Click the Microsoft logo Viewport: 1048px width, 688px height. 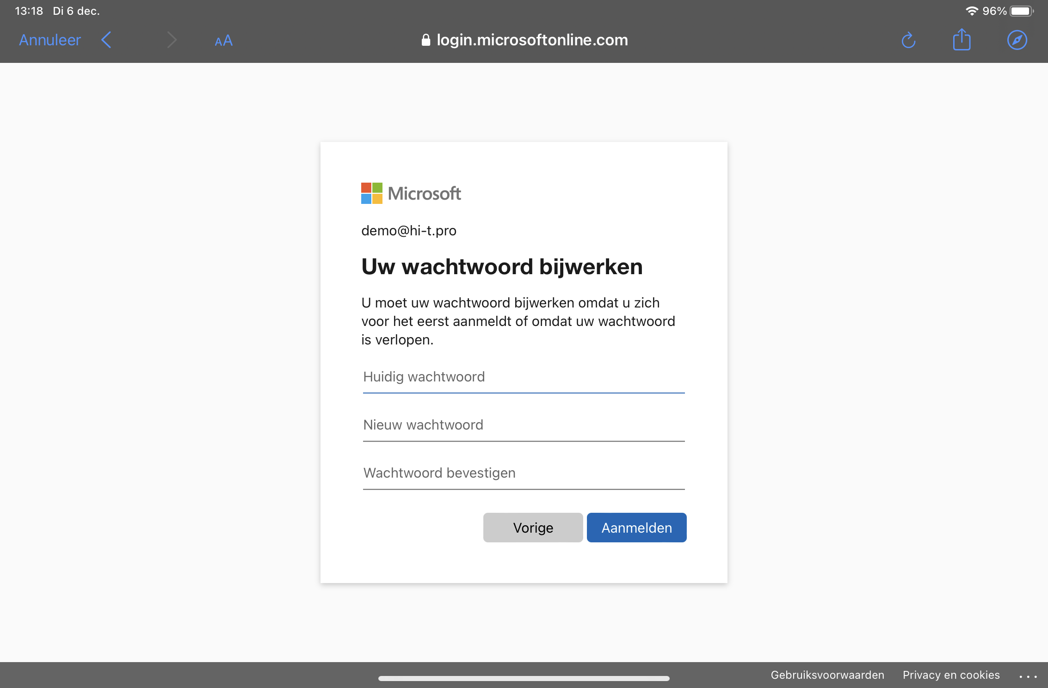pyautogui.click(x=411, y=193)
